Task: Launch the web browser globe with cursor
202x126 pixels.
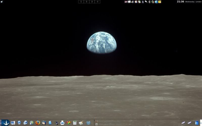Action: tap(32, 123)
